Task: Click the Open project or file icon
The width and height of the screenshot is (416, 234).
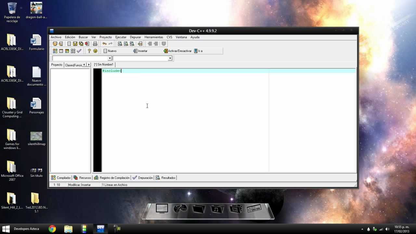Action: (x=61, y=44)
